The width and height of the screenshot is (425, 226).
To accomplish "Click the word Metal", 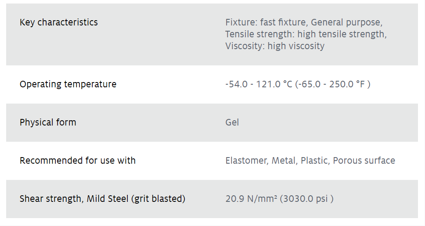I will pyautogui.click(x=284, y=161).
